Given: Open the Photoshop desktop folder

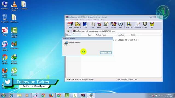Looking at the screenshot, I should click(x=14, y=19).
